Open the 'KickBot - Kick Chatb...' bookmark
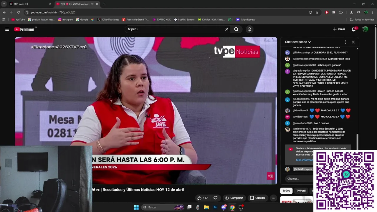 tap(211, 20)
